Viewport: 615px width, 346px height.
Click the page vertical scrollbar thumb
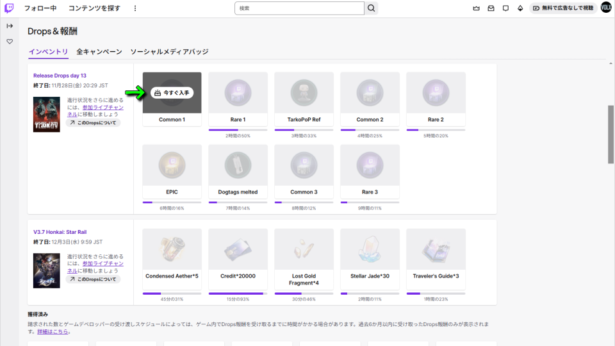click(611, 134)
